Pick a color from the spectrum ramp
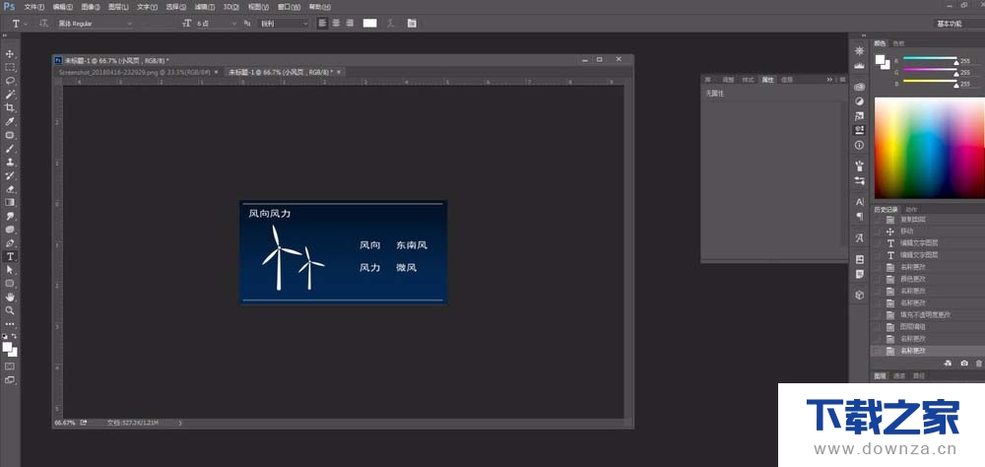 point(929,149)
